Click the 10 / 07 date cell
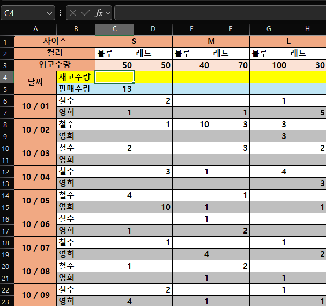The image size is (326, 306). point(35,248)
